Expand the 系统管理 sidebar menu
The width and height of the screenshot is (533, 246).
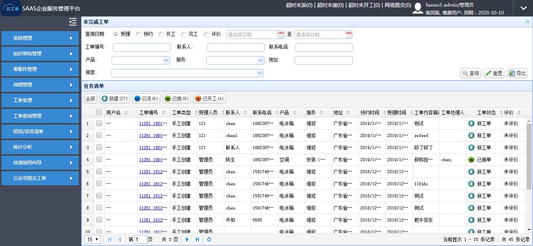(40, 38)
